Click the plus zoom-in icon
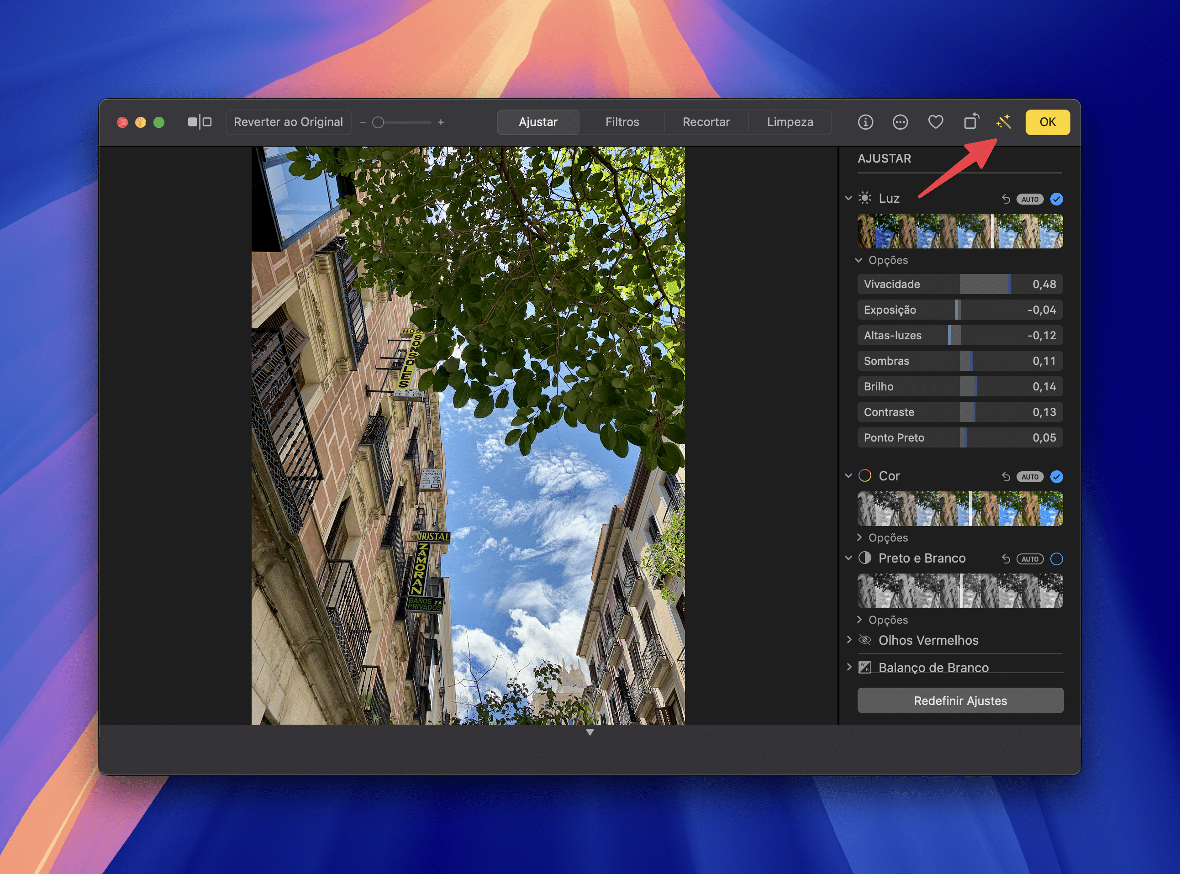The image size is (1180, 874). pyautogui.click(x=441, y=122)
